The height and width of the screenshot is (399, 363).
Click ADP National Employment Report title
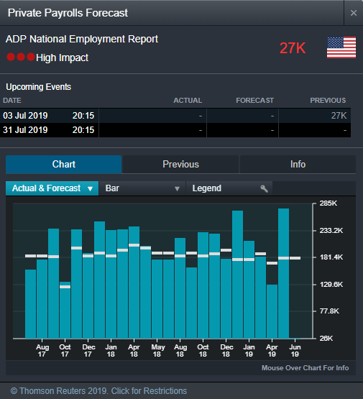[x=82, y=40]
